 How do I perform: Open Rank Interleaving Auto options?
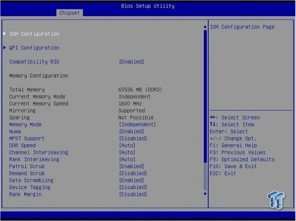coord(127,159)
